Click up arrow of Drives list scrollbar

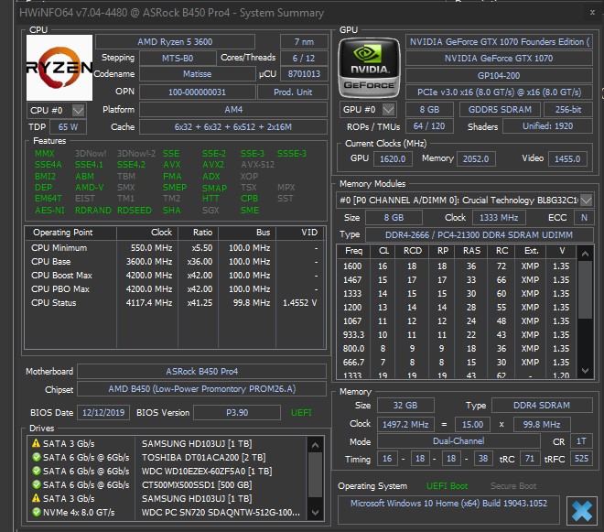(315, 445)
